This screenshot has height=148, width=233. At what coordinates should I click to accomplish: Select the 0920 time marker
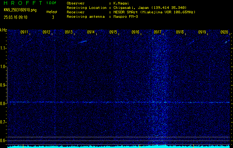click(224, 32)
